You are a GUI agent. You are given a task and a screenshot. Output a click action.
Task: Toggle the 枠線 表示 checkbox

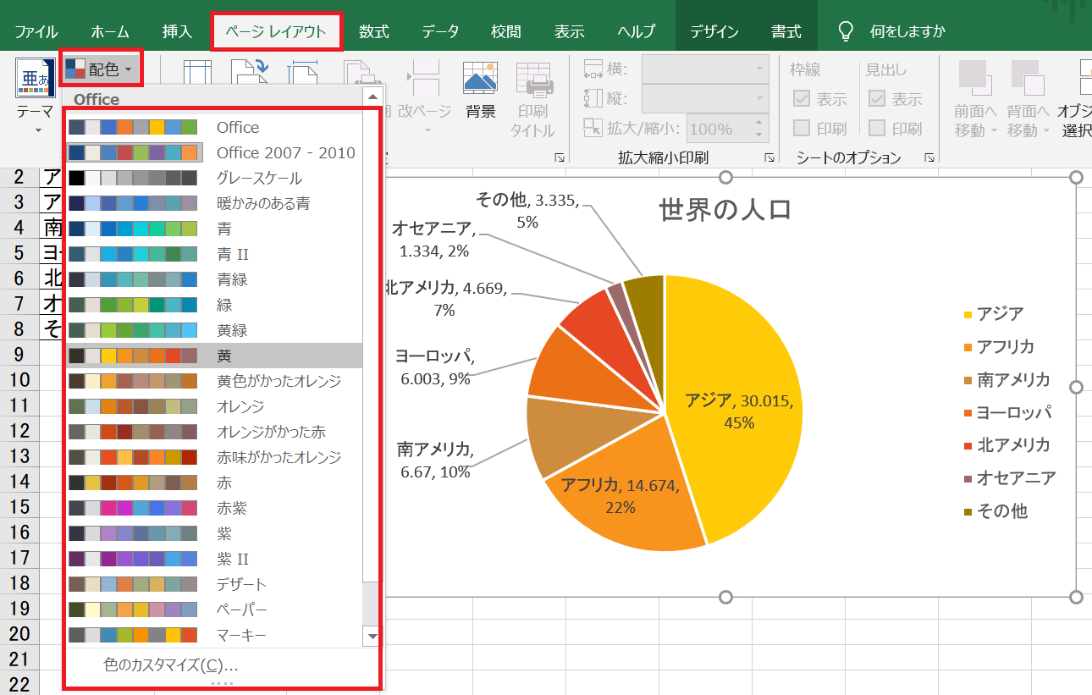click(x=801, y=99)
